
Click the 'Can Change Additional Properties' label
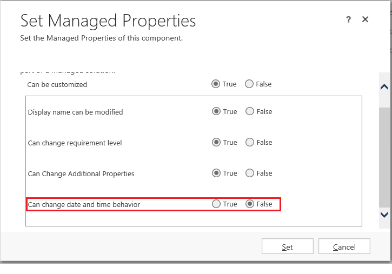[81, 174]
